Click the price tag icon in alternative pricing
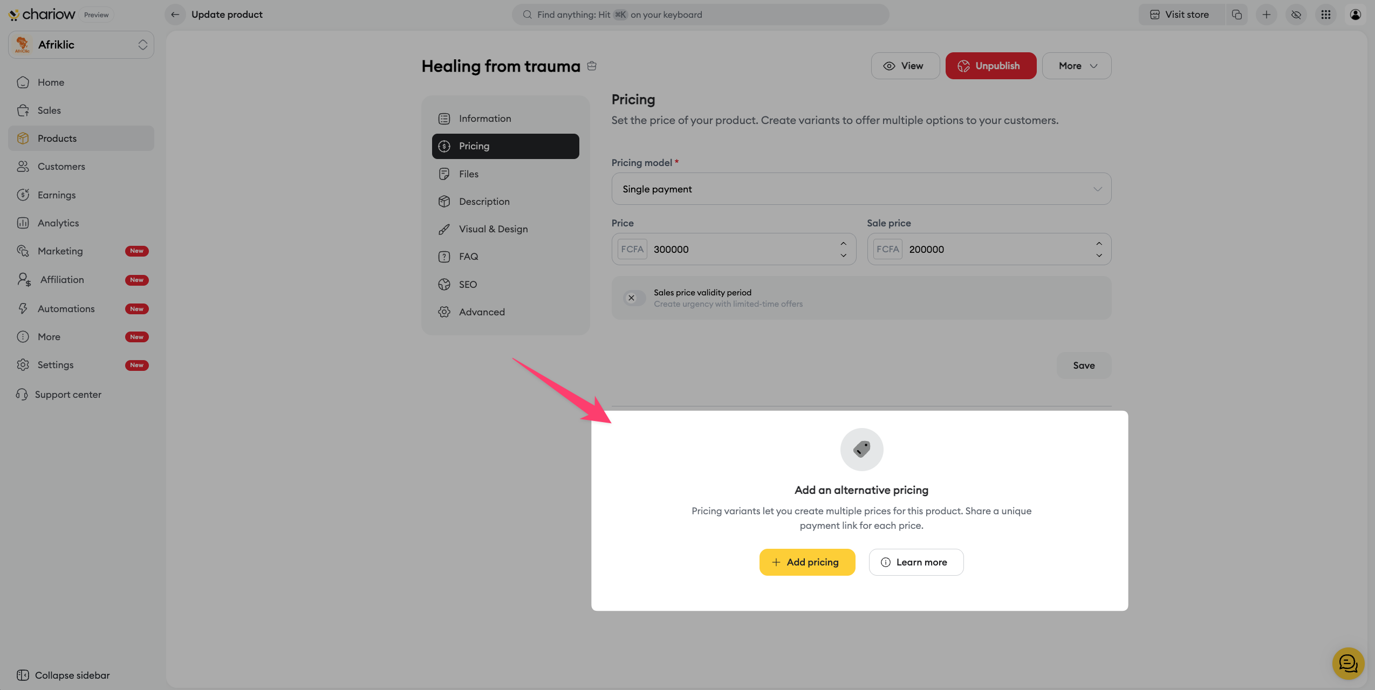This screenshot has width=1375, height=690. pos(861,449)
